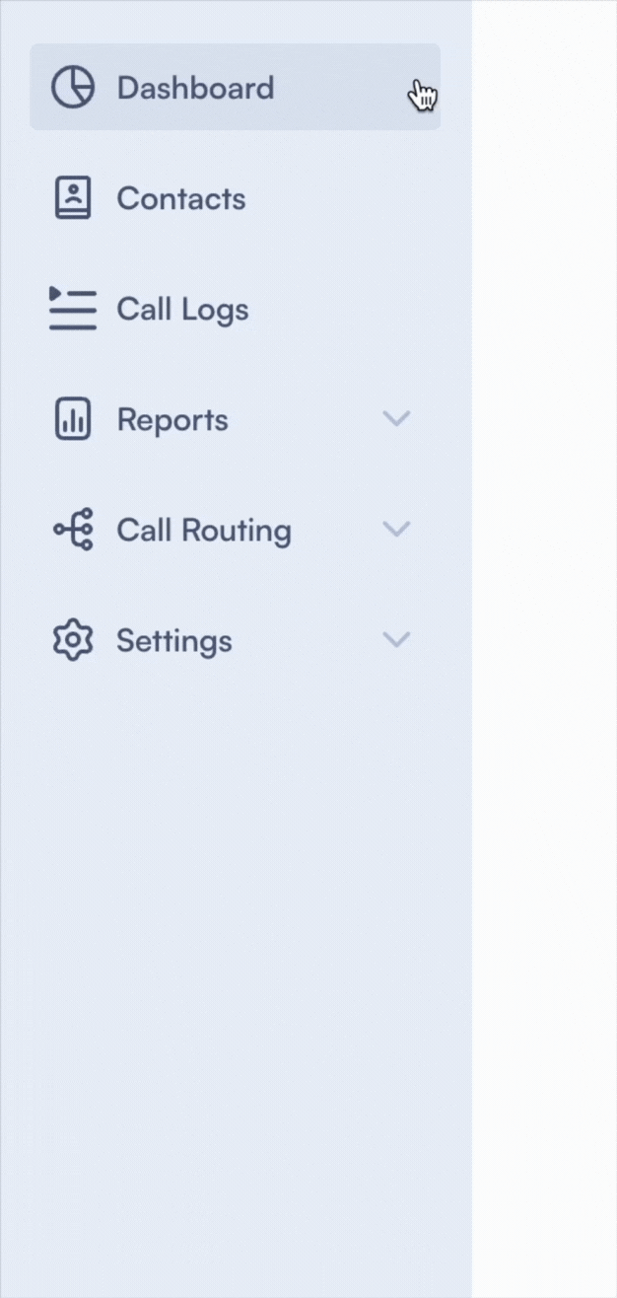617x1298 pixels.
Task: Expand the Reports submenu chevron
Action: (396, 419)
